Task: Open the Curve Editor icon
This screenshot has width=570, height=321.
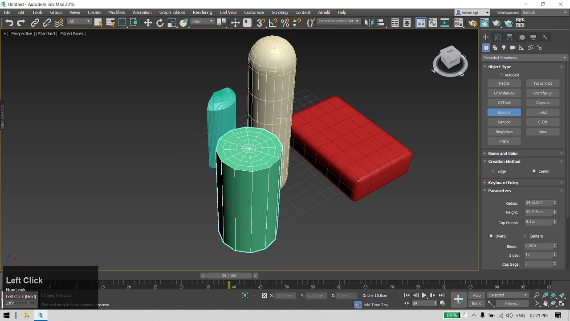Action: coord(433,23)
